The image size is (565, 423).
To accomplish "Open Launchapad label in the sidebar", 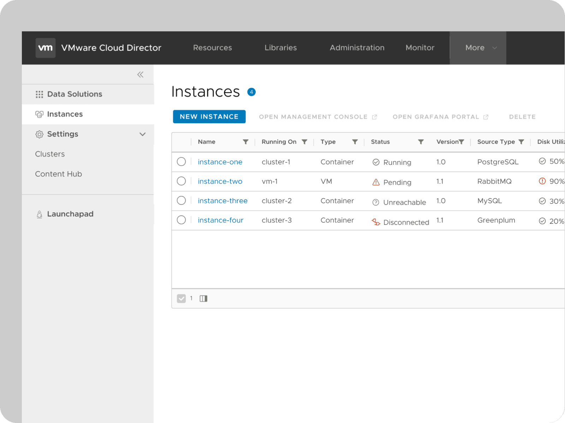I will [x=70, y=214].
